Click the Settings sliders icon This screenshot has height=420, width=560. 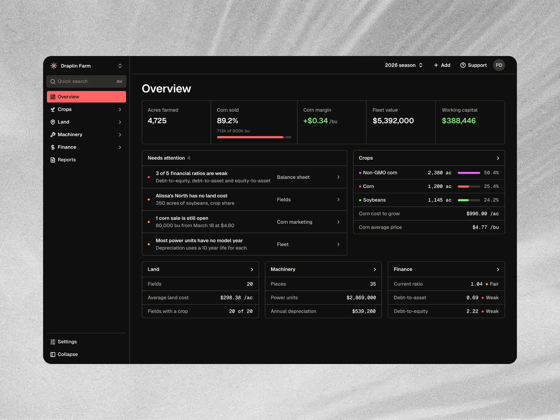[x=53, y=342]
